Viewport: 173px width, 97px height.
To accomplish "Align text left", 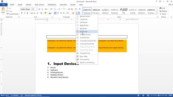I will click(x=55, y=13).
